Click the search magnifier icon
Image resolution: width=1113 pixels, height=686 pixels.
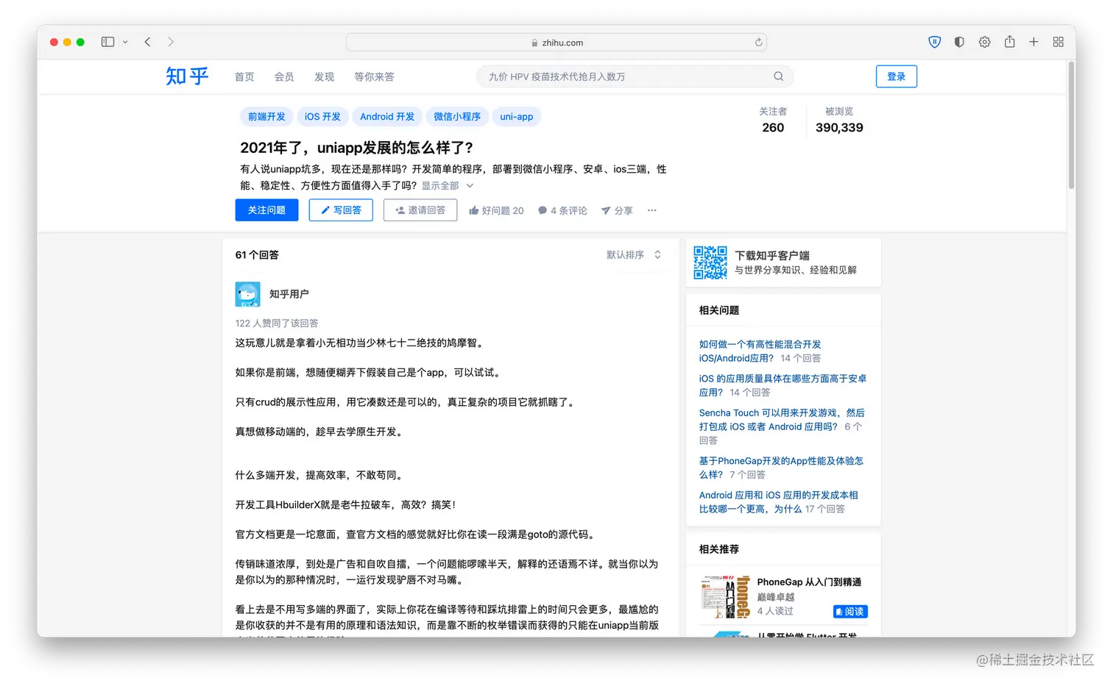point(778,76)
